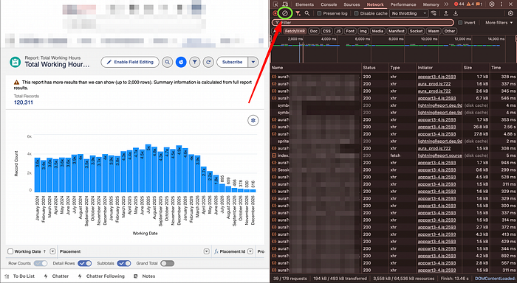The height and width of the screenshot is (283, 517).
Task: Toggle the blue report chart button
Action: [181, 62]
